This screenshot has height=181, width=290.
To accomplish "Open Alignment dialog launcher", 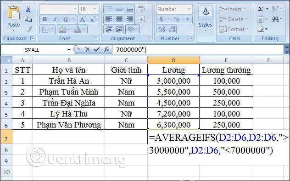I will [x=148, y=38].
